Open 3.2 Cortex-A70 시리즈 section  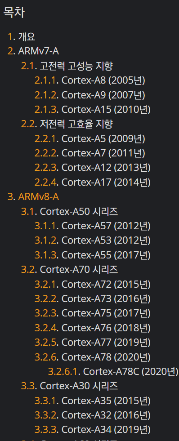click(x=70, y=270)
